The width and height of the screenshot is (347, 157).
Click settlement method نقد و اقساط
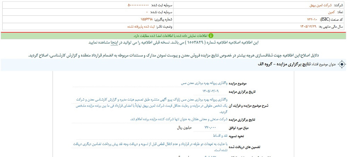click(x=220, y=136)
